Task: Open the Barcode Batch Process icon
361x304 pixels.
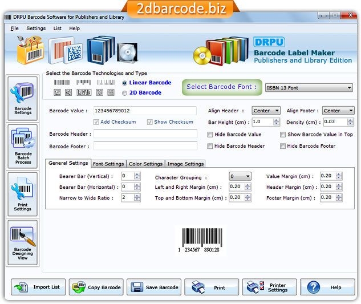Action: [23, 147]
